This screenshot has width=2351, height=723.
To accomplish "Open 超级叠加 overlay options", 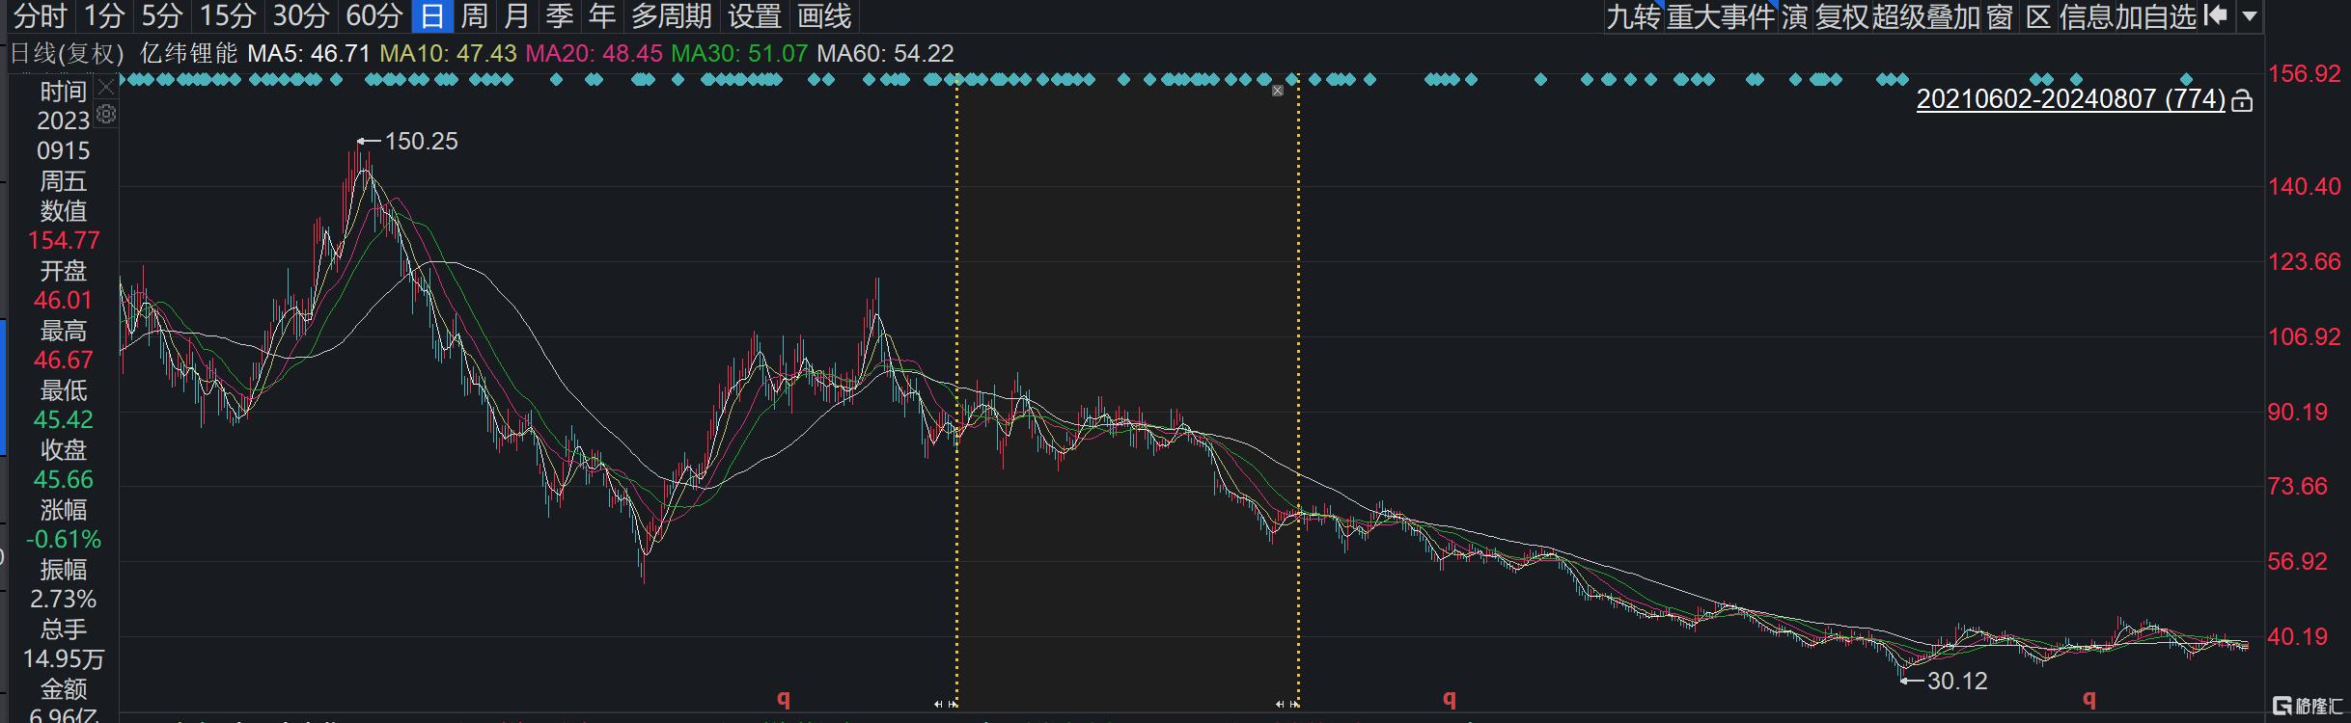I will tap(1925, 16).
